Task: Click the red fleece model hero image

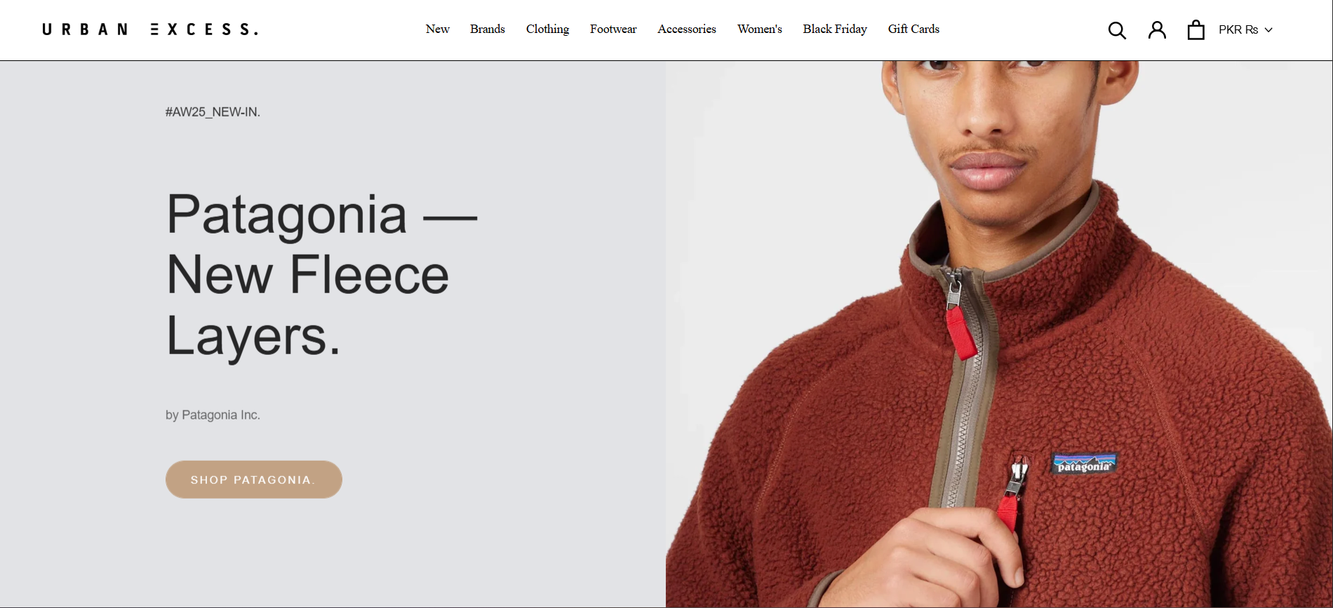Action: coord(999,334)
